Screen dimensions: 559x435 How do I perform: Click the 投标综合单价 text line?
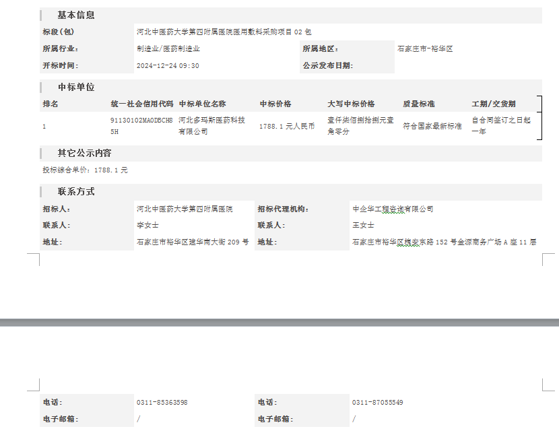[85, 170]
